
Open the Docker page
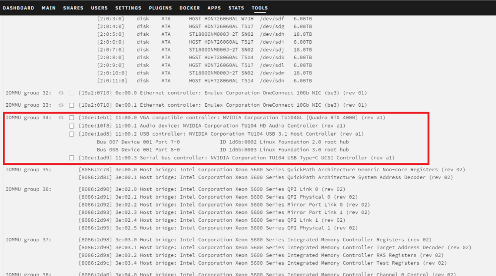pyautogui.click(x=189, y=8)
